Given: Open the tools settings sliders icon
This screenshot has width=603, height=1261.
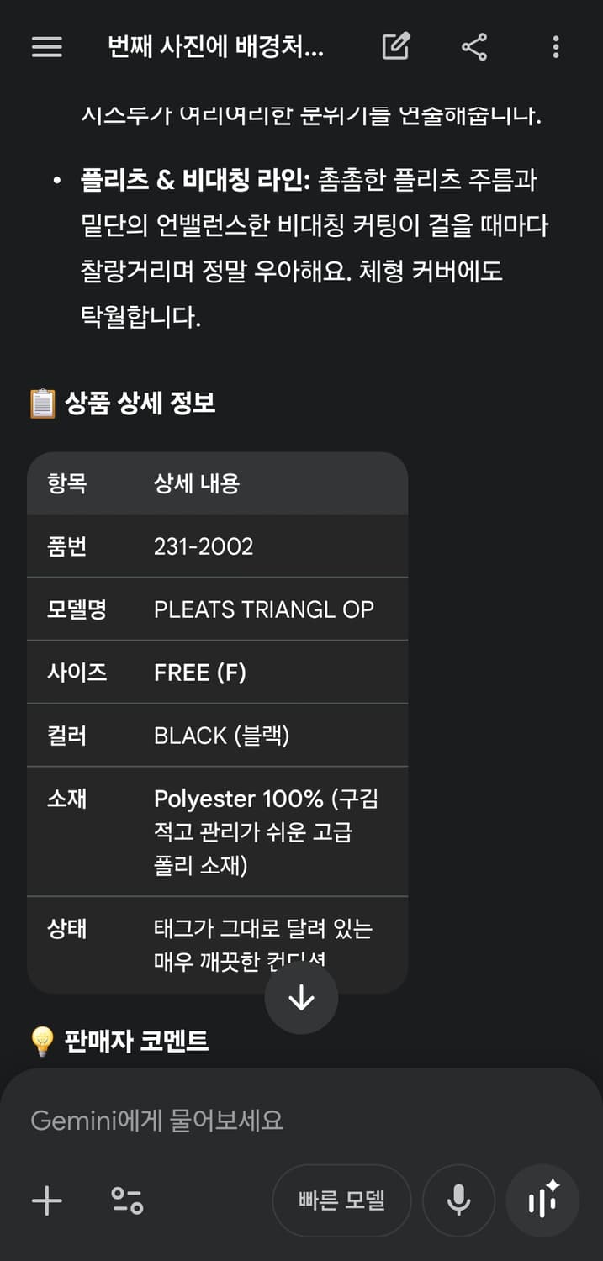Looking at the screenshot, I should coord(127,1200).
